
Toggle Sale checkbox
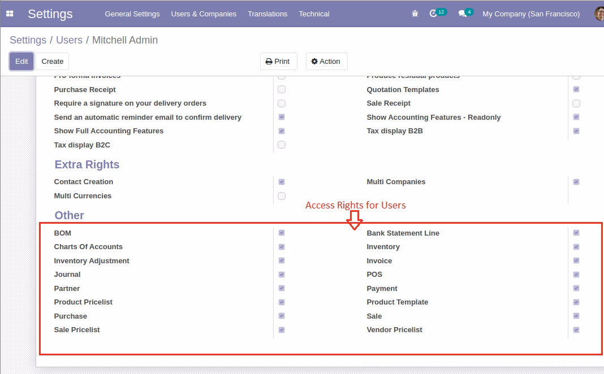(576, 316)
